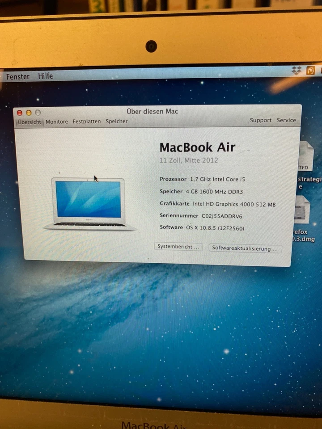Open the Support section
Viewport: 322px width, 429px height.
coord(260,120)
